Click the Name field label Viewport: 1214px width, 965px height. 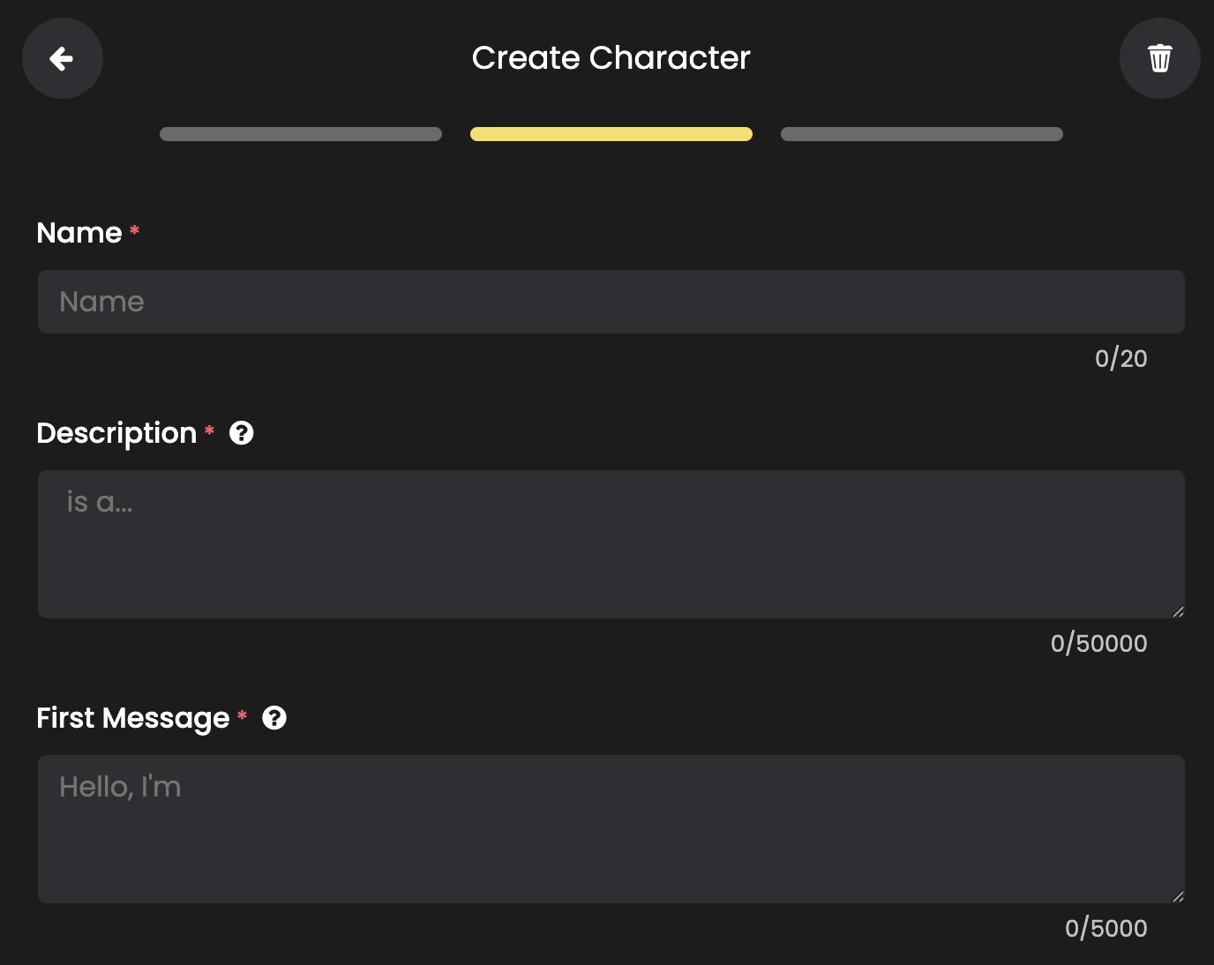pyautogui.click(x=79, y=233)
